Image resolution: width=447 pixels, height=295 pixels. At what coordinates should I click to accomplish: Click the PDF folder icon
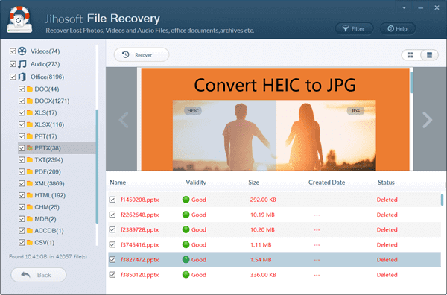(30, 171)
